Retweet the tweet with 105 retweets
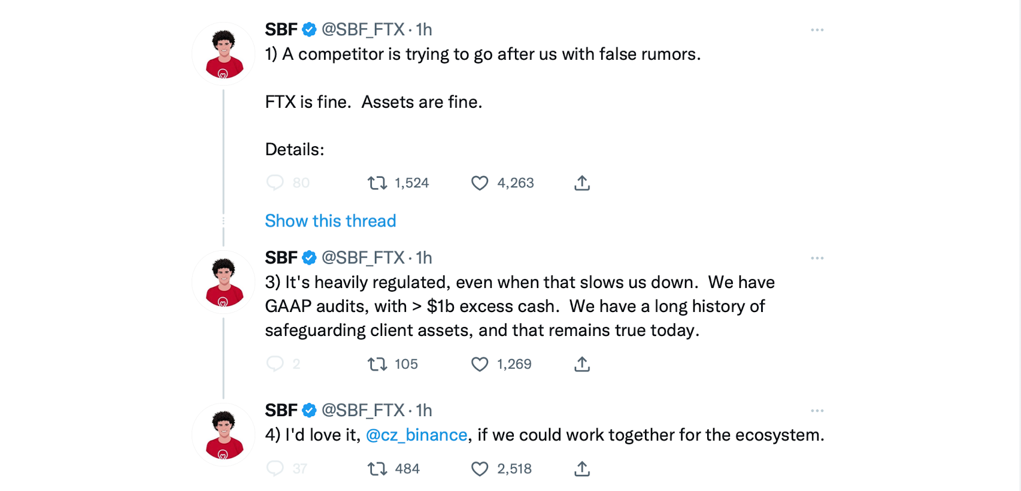 tap(377, 364)
